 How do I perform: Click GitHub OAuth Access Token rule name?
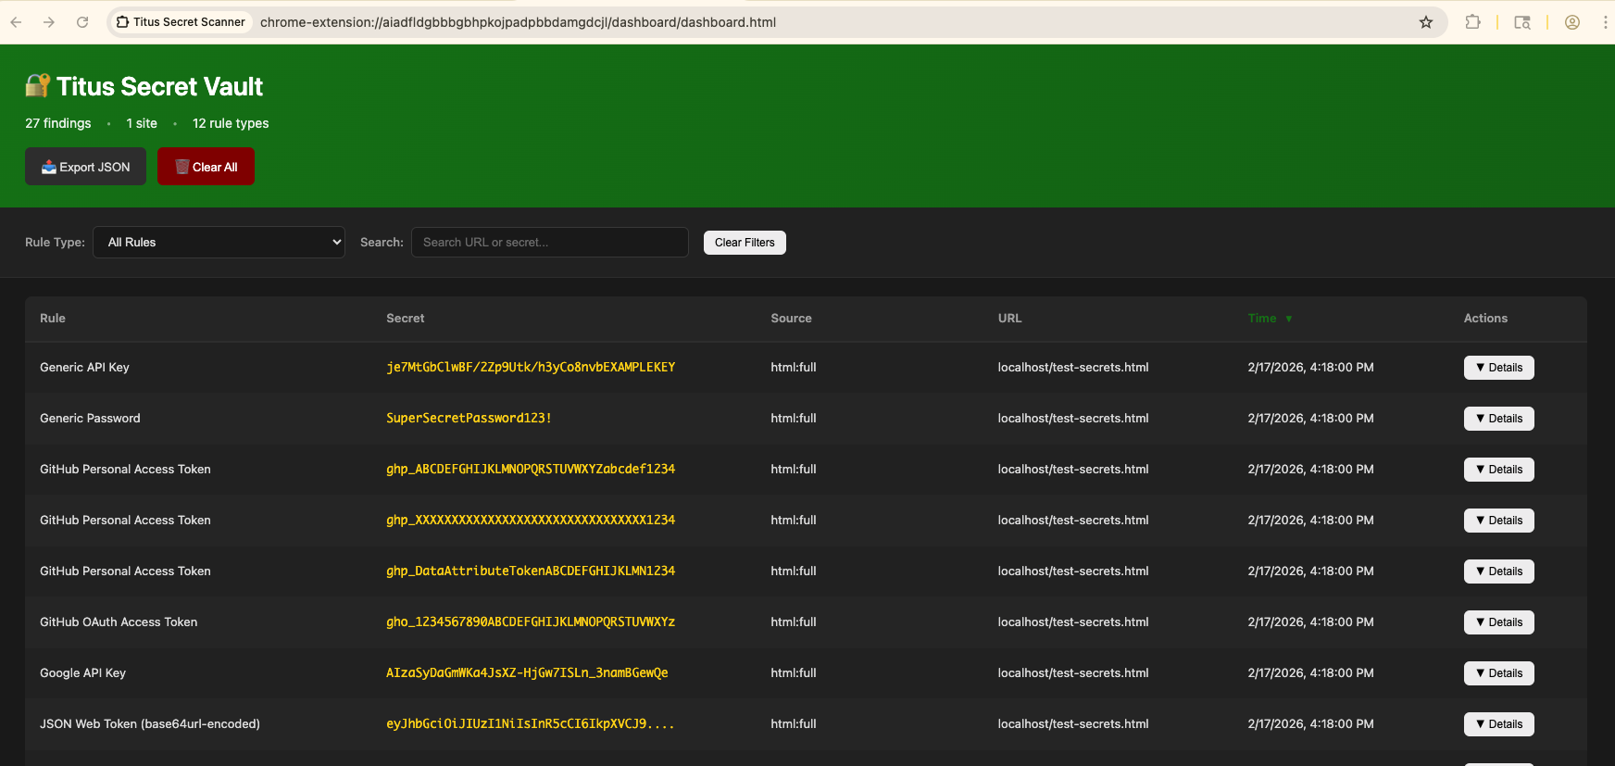click(x=119, y=622)
